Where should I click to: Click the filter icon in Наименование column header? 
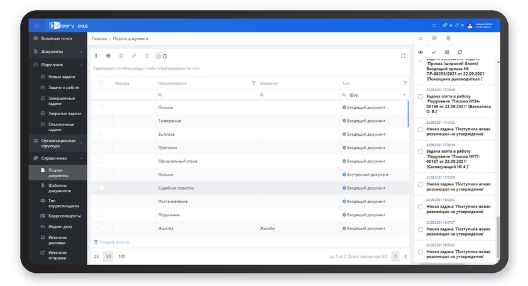click(x=253, y=83)
